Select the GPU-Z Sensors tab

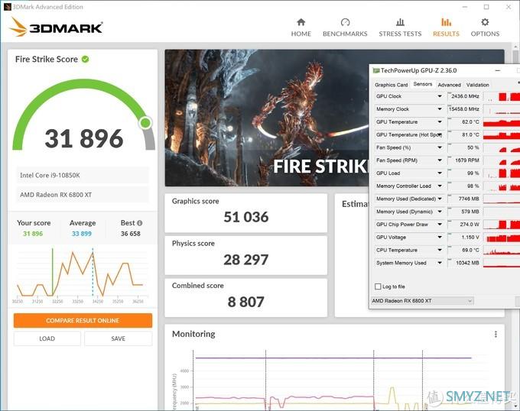tap(422, 84)
